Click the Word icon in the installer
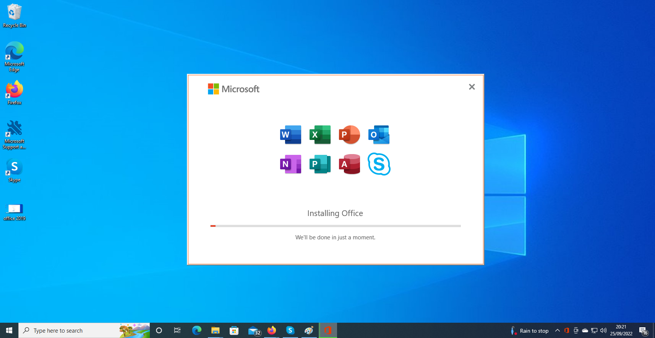655x338 pixels. point(290,135)
